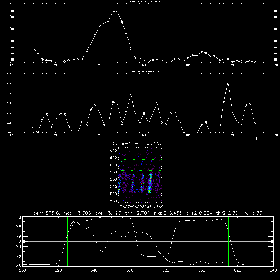Click the first diamond marker of dawn curve

pos(33,48)
